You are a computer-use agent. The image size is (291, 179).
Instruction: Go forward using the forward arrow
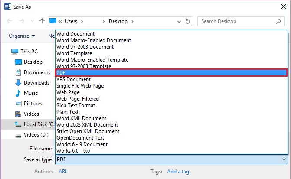(22, 21)
